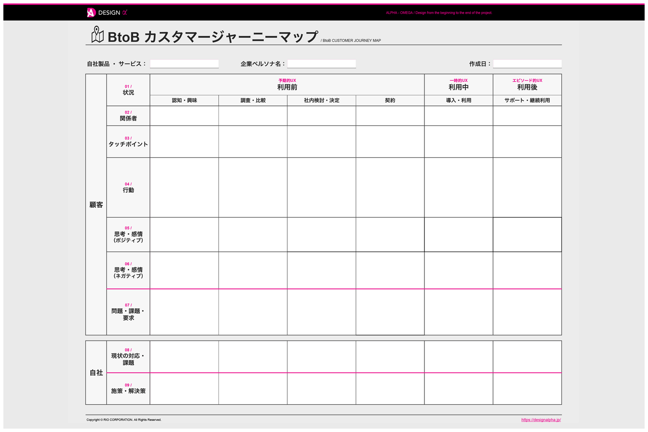The height and width of the screenshot is (432, 648).
Task: Open the designalpha.jp link
Action: click(541, 420)
